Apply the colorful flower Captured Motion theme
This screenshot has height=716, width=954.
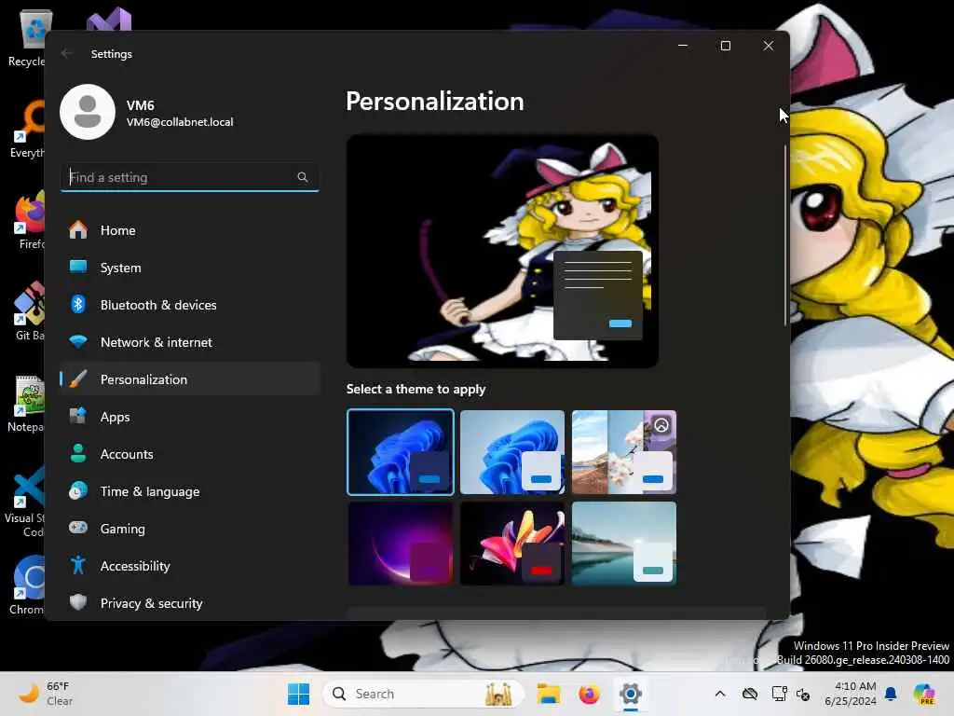point(512,544)
